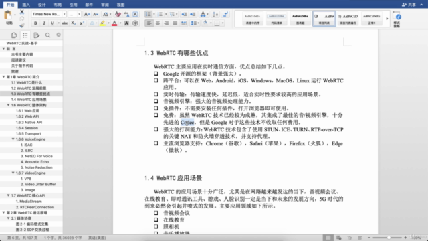Apply strikethrough (abc) formatting
The image size is (428, 241).
(65, 23)
